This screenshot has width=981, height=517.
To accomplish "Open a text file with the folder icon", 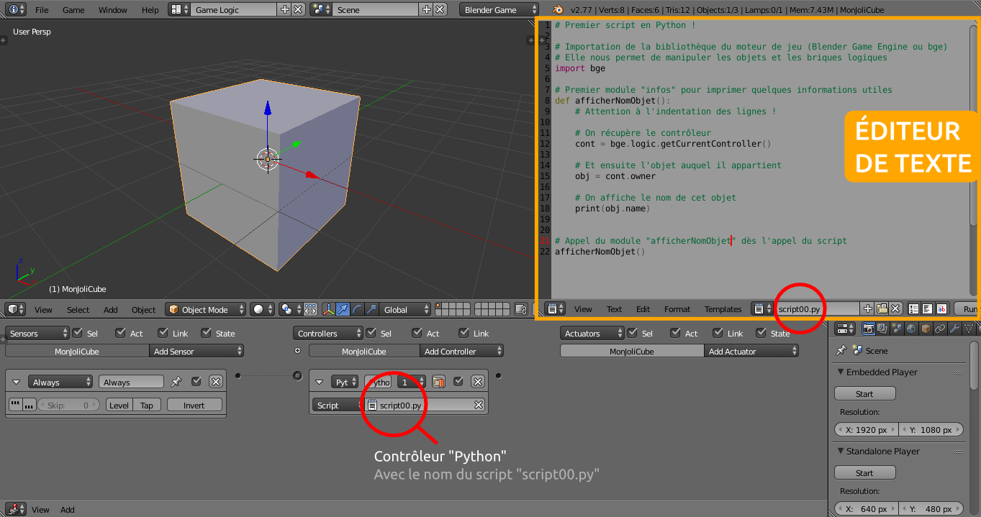I will tap(882, 308).
